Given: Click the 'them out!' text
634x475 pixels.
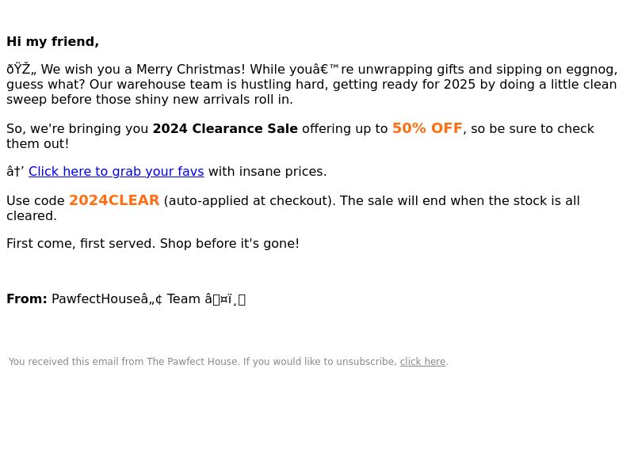Looking at the screenshot, I should pos(37,144).
